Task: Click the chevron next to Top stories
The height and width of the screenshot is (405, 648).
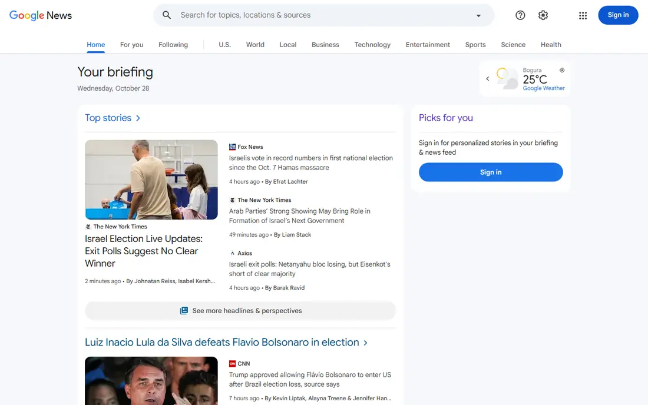Action: (x=138, y=118)
